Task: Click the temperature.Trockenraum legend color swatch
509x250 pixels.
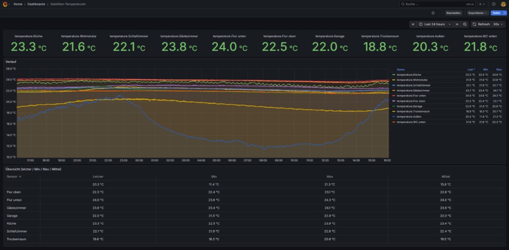Action: click(x=394, y=111)
